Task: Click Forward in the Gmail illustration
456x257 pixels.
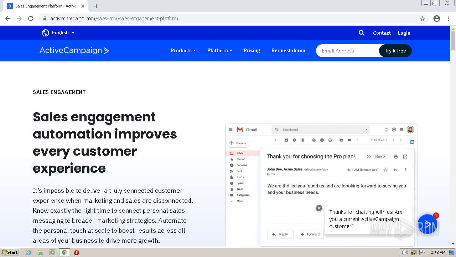Action: coord(310,234)
